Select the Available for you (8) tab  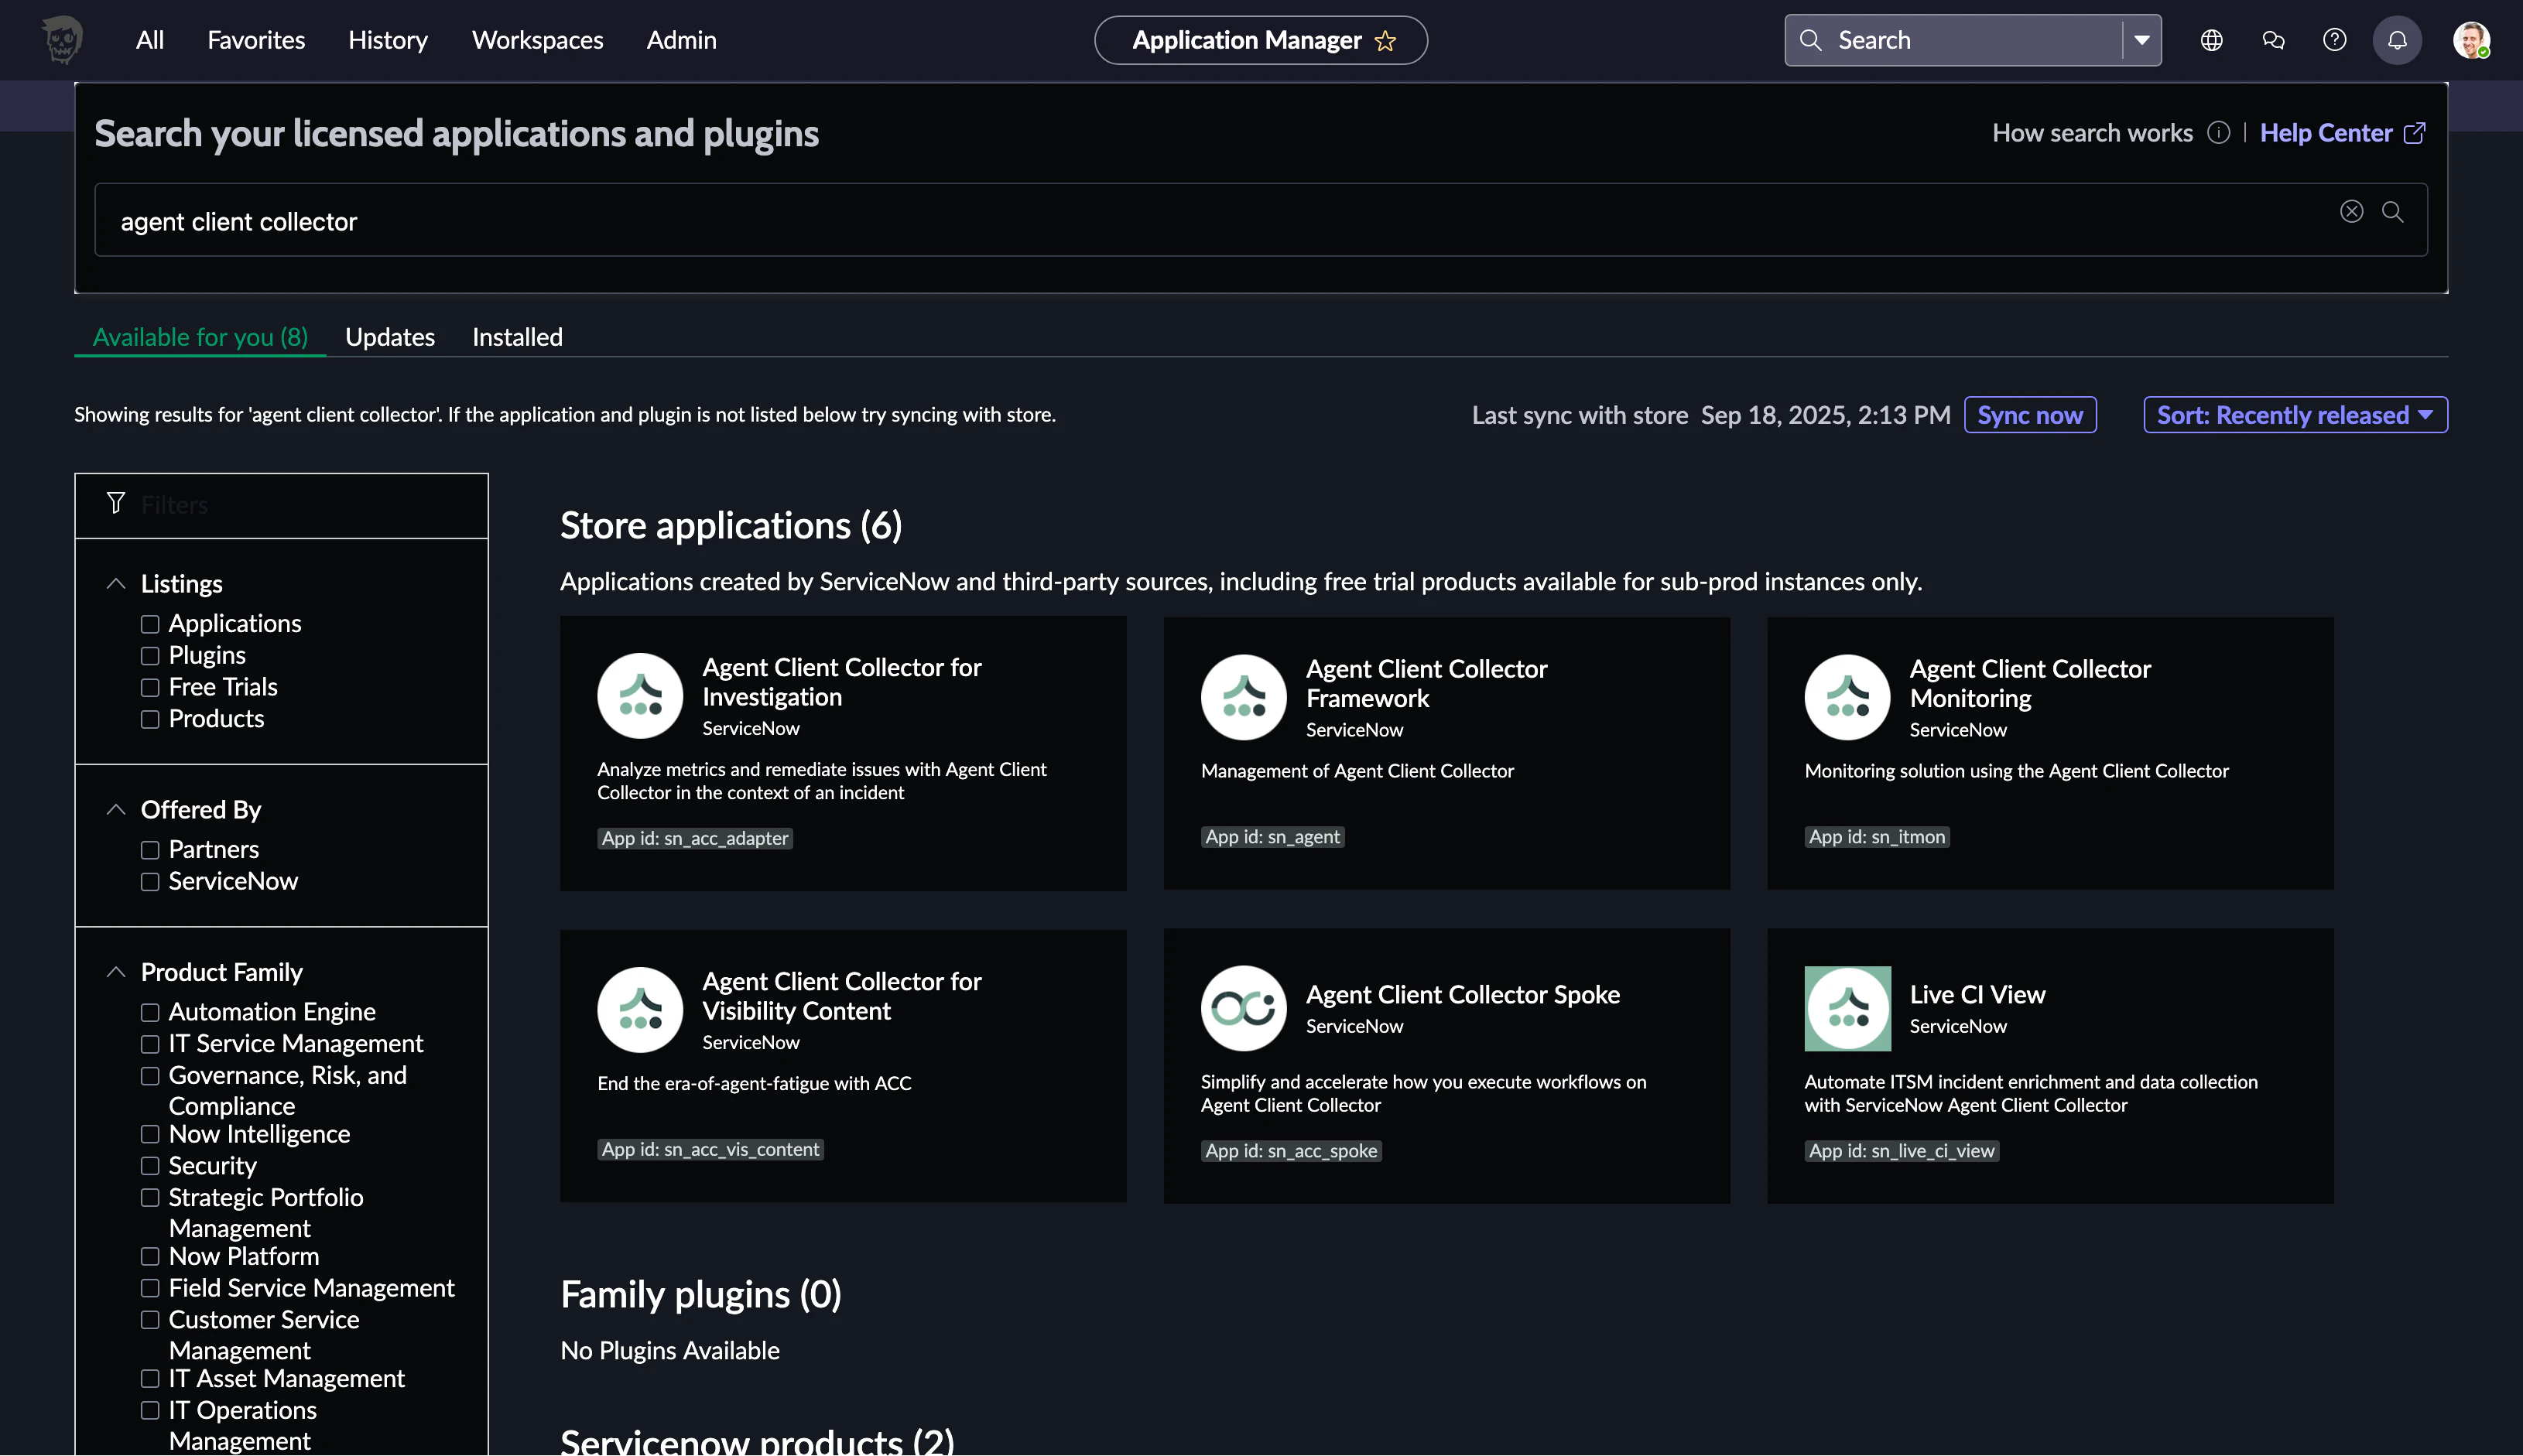[x=200, y=337]
